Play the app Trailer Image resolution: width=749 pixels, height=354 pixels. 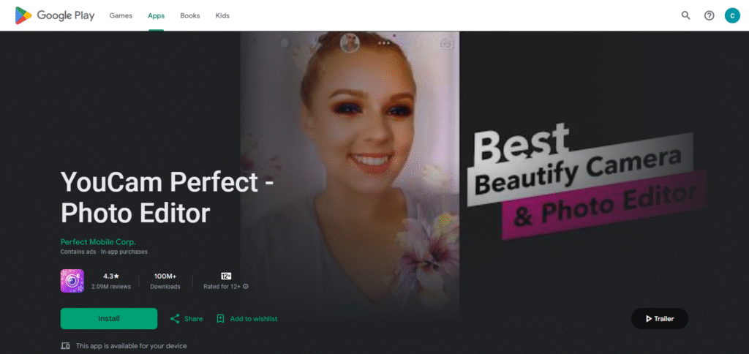coord(660,319)
